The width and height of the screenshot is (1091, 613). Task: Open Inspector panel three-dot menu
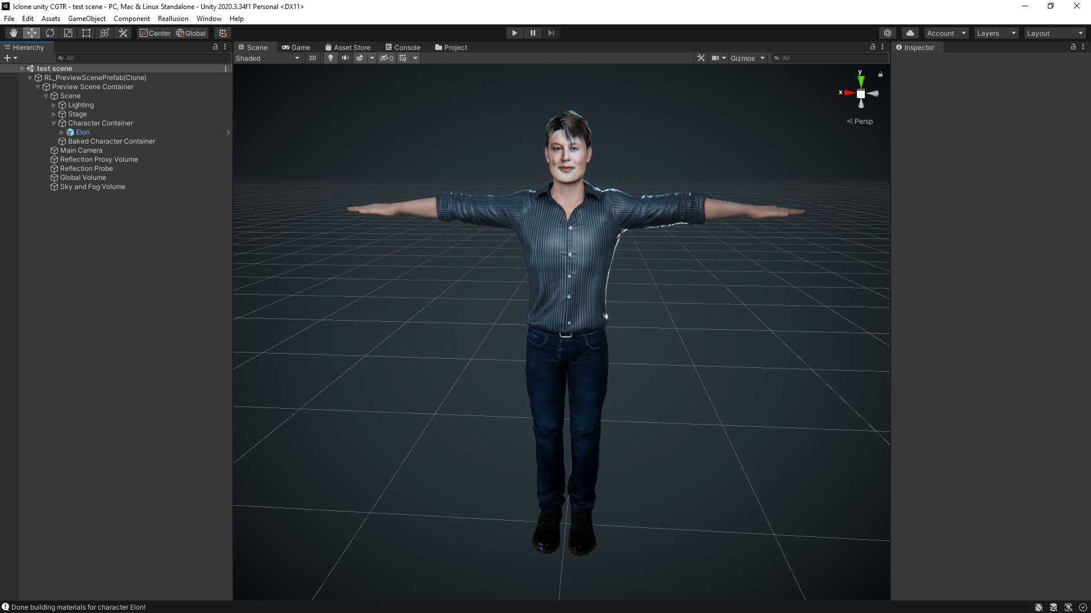point(1083,47)
